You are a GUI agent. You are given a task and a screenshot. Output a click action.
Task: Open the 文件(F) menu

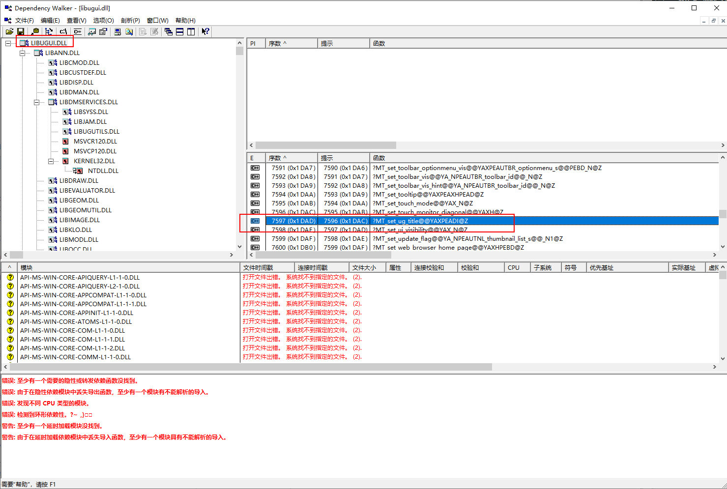[24, 20]
